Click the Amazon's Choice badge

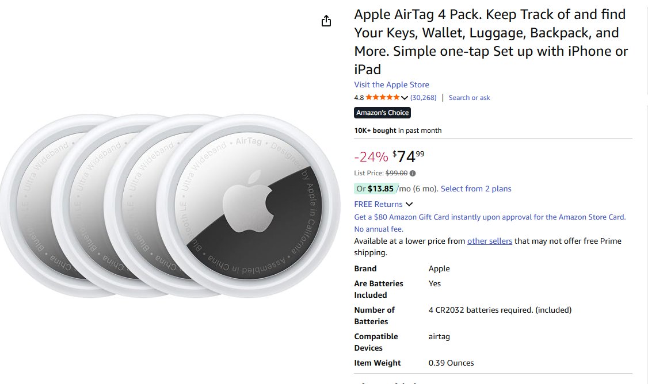tap(382, 113)
